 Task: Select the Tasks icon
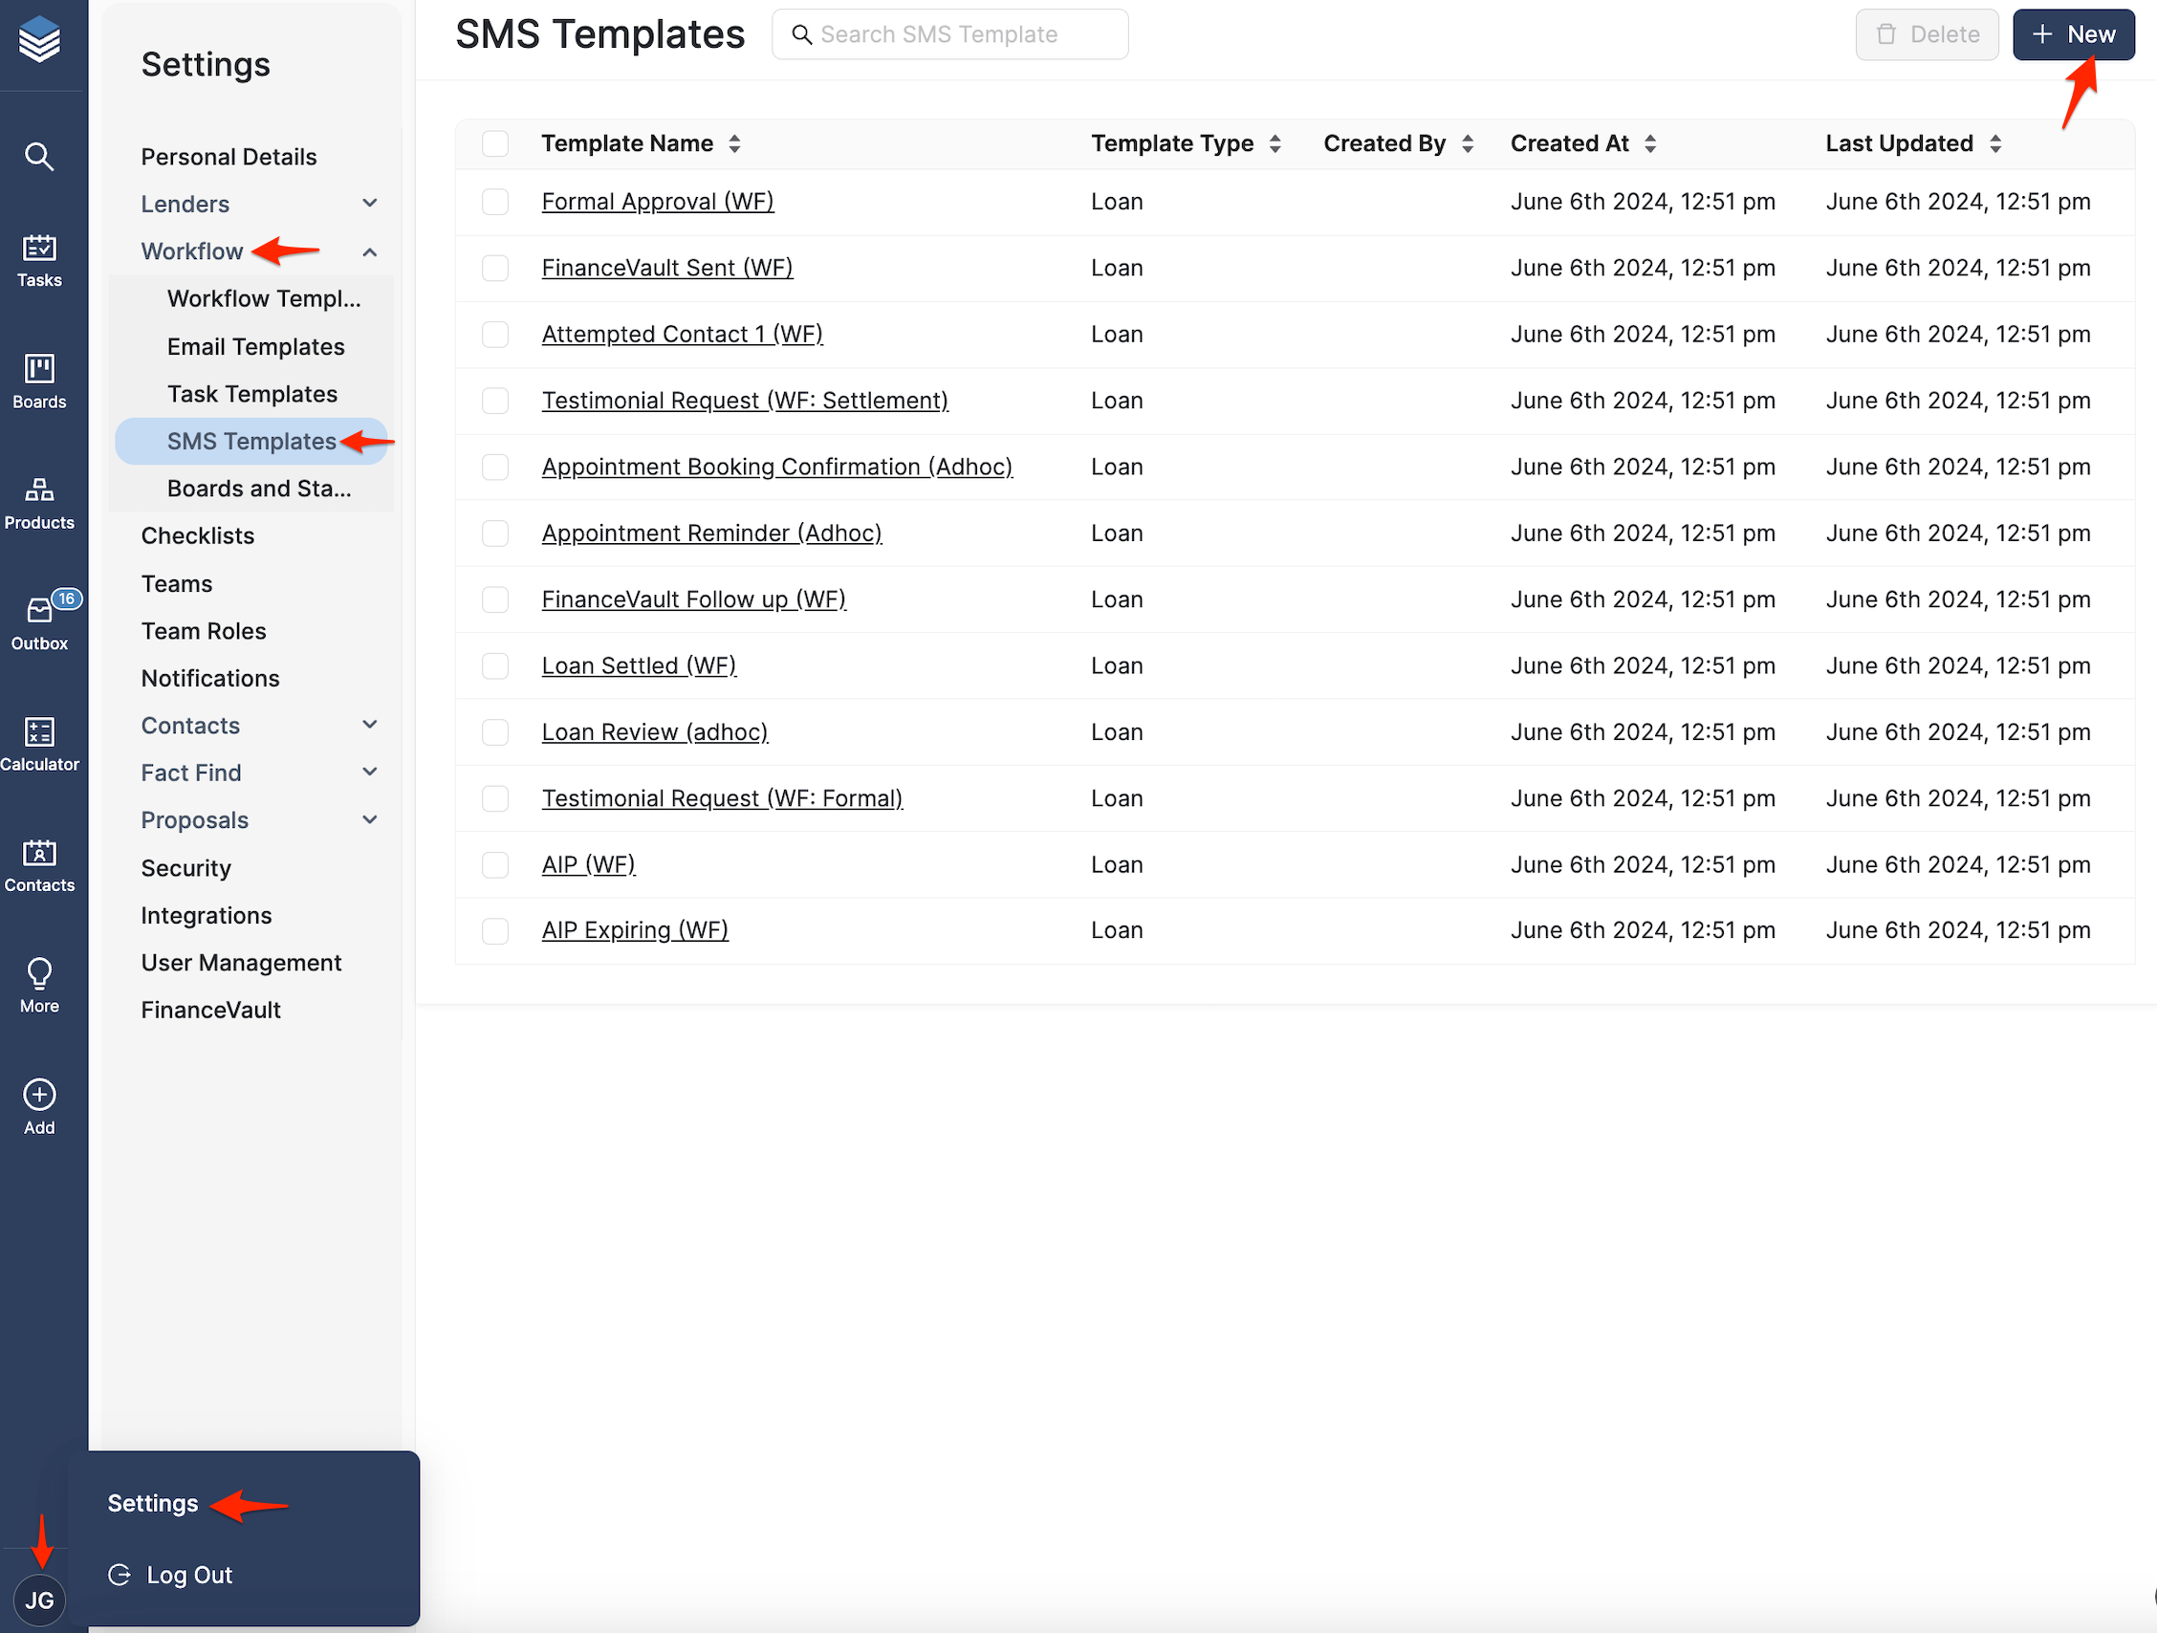tap(39, 256)
